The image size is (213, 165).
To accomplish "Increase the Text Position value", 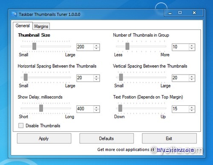I will point(192,107).
